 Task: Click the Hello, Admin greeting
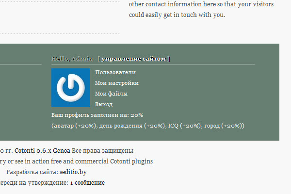(72, 59)
